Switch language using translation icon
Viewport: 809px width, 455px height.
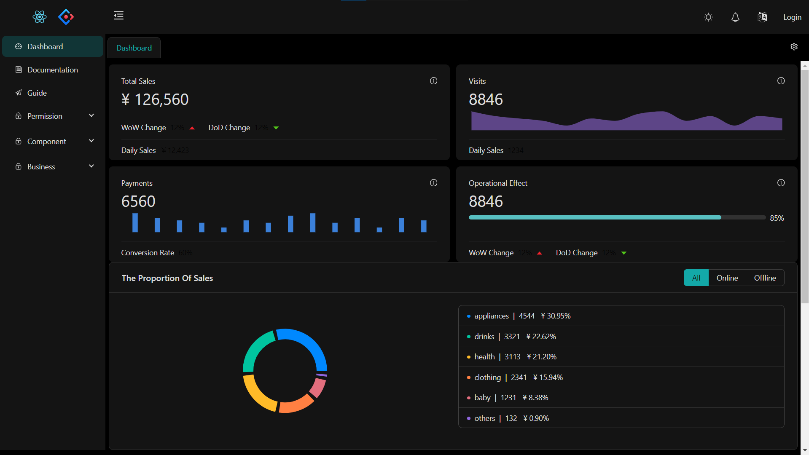762,17
